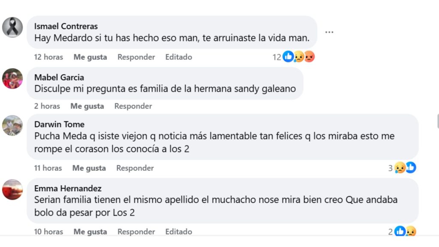Click the crying reaction icon on Darwin Tome's comment

400,168
